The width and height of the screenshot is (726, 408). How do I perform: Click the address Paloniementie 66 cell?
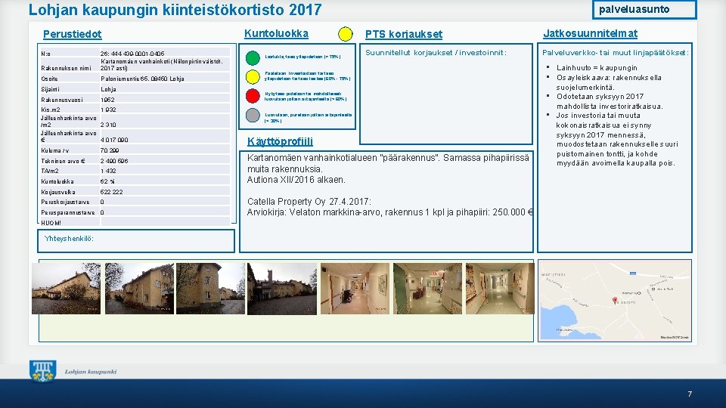coord(165,79)
